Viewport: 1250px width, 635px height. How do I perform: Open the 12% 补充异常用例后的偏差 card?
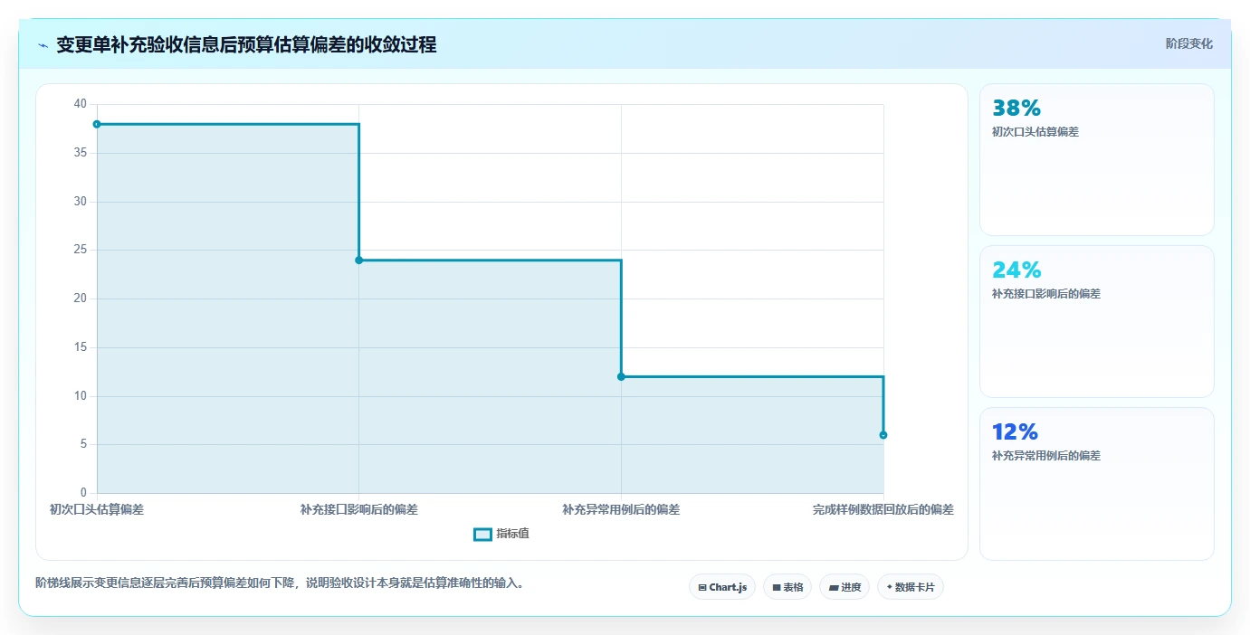click(x=1096, y=484)
